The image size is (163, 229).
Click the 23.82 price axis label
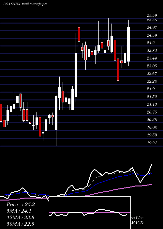pyautogui.click(x=152, y=51)
